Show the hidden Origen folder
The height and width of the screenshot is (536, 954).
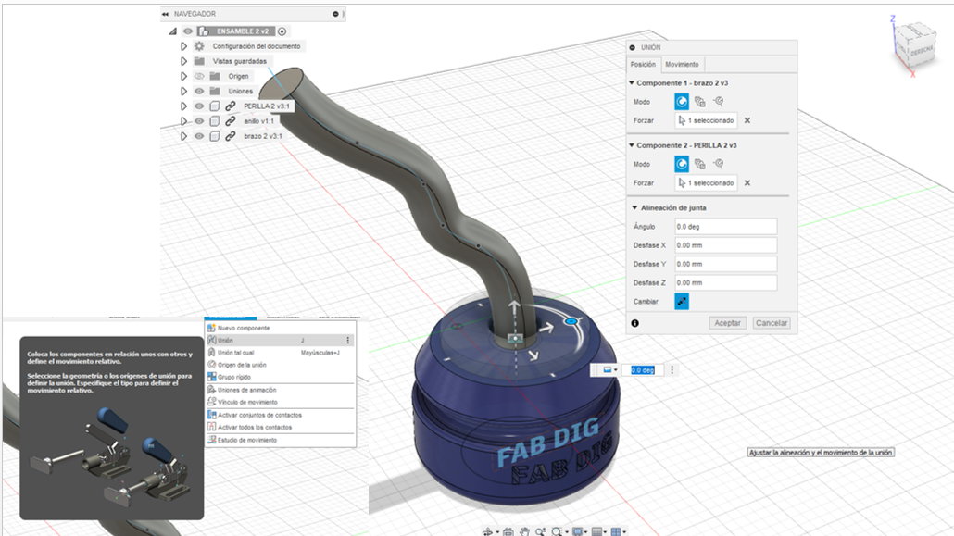click(x=199, y=76)
